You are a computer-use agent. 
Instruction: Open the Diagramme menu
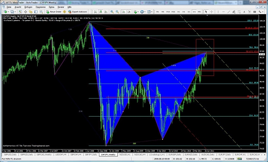[x=40, y=7]
